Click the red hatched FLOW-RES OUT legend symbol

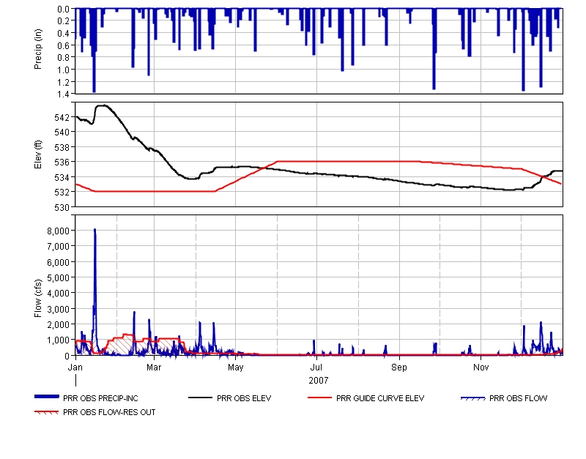point(48,411)
